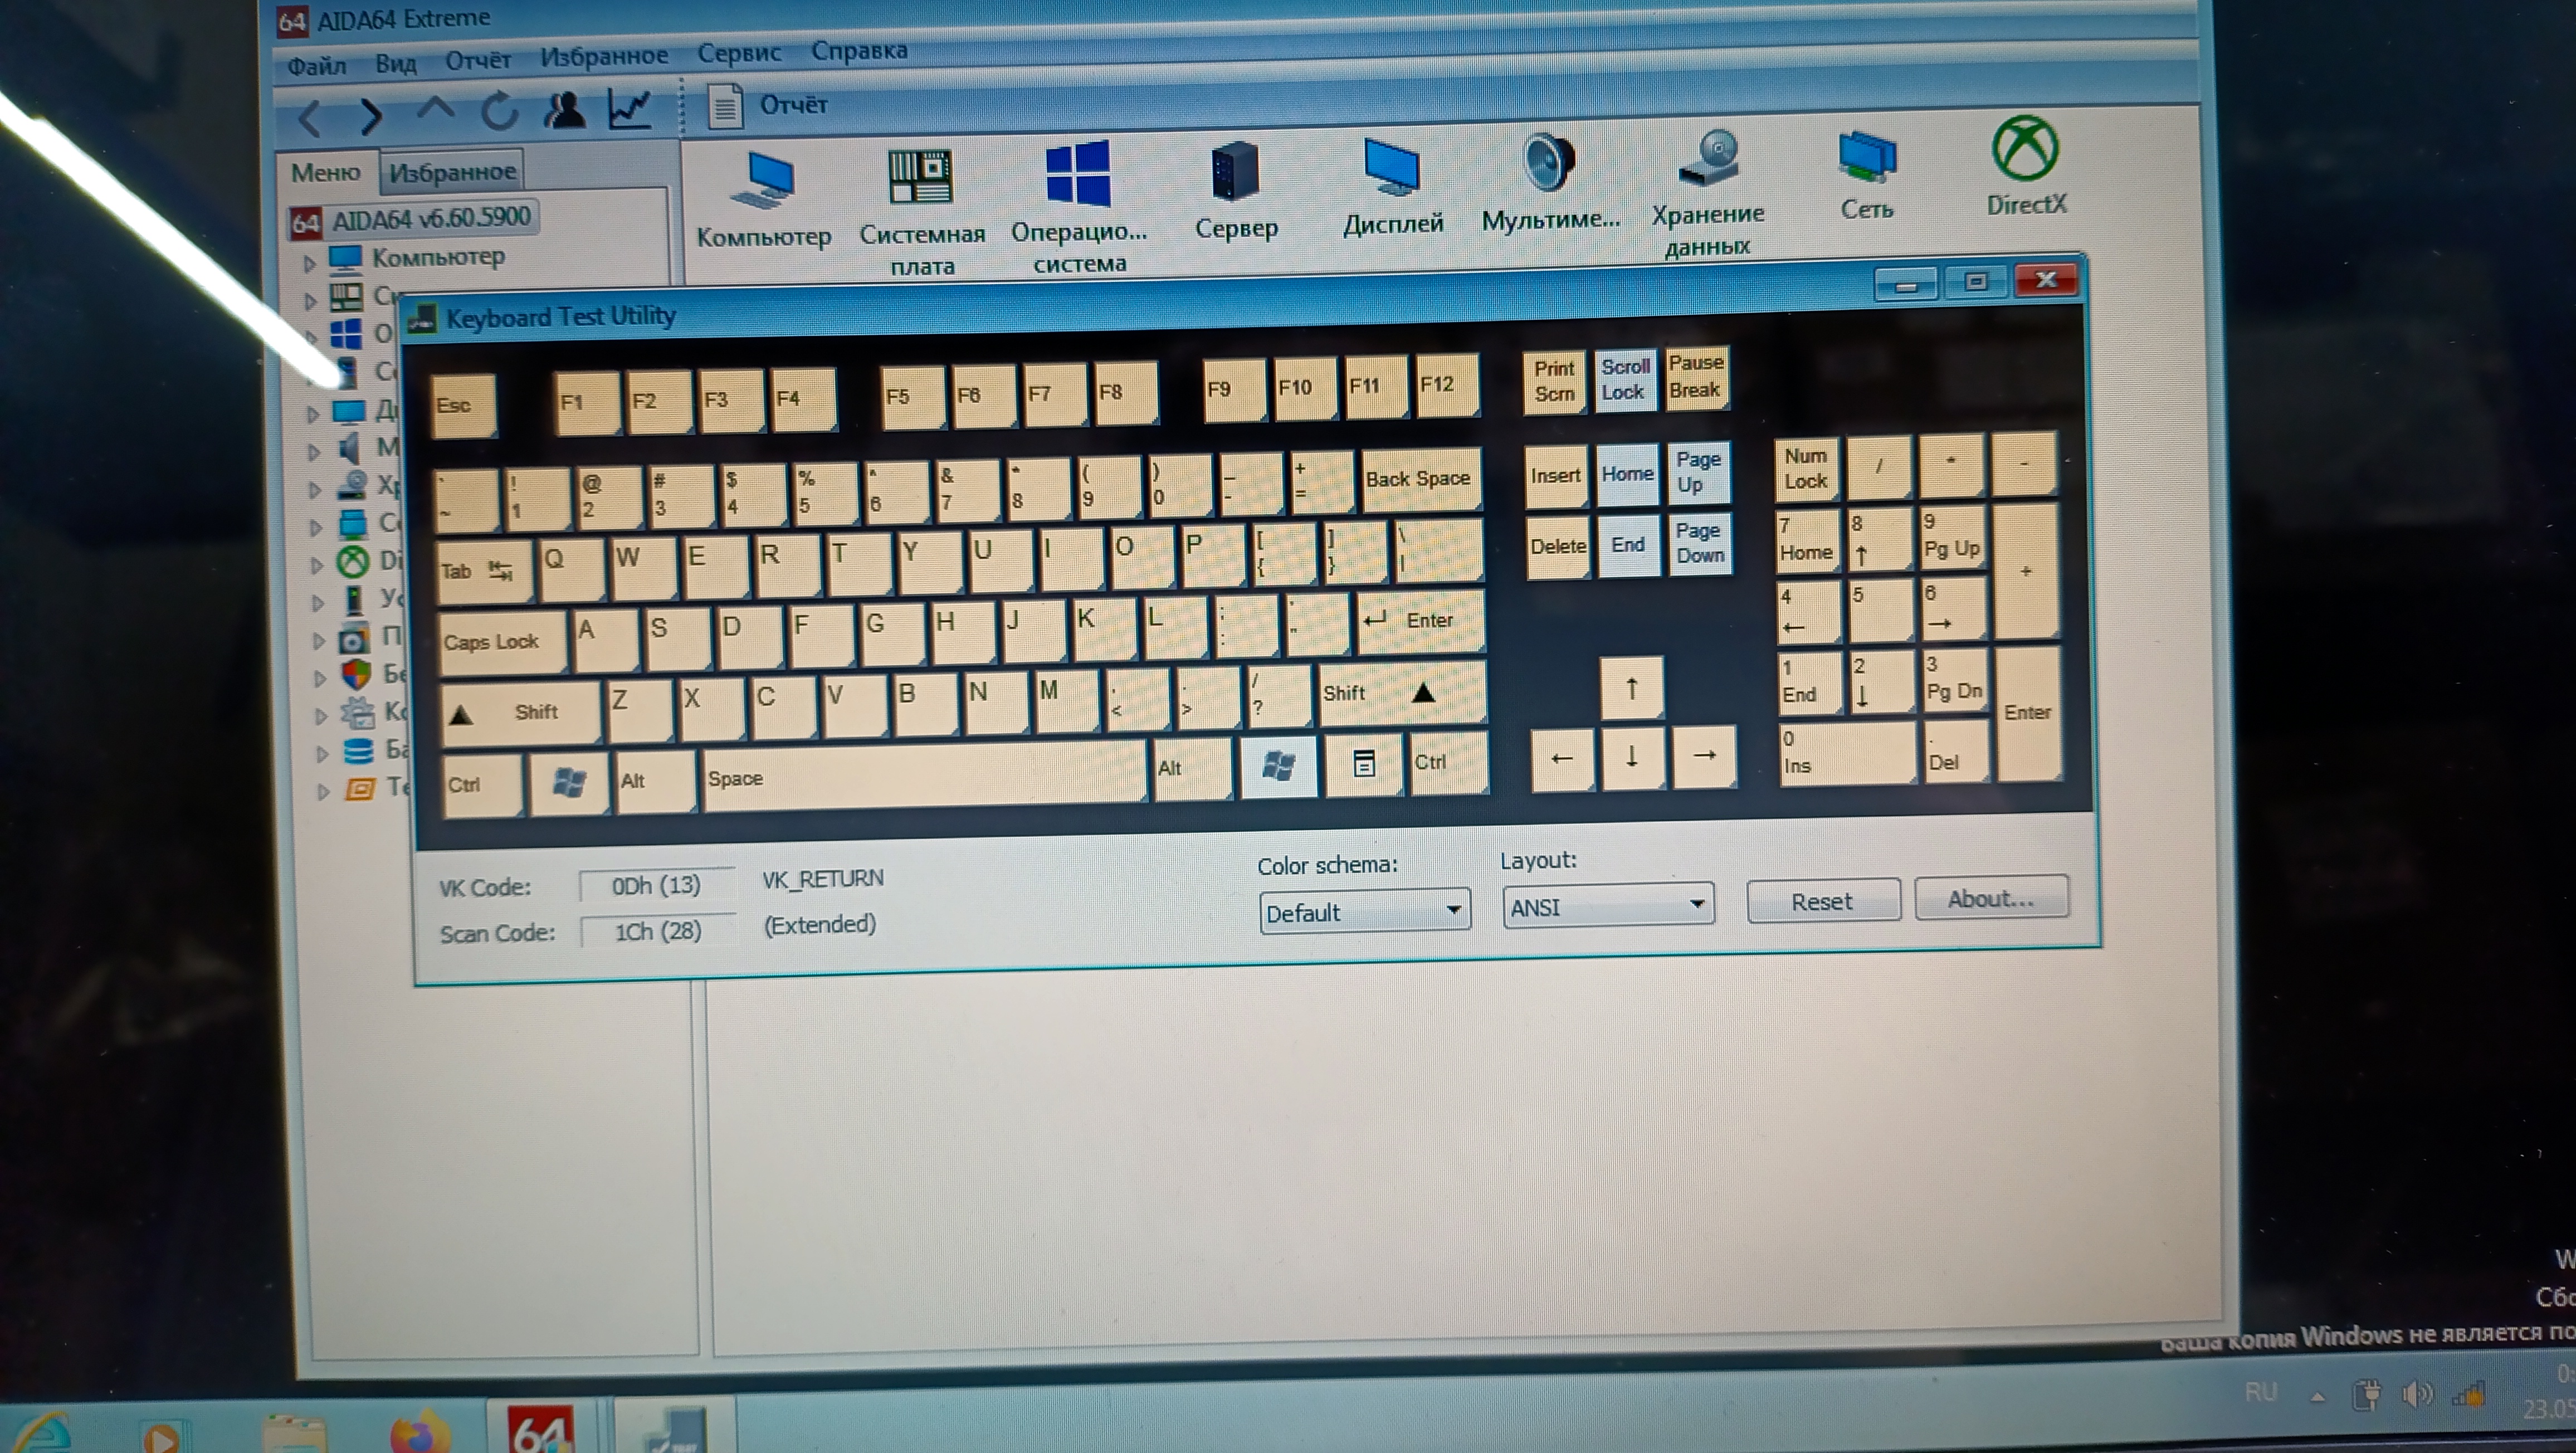Expand the Компьютер tree node arrow
The width and height of the screenshot is (2576, 1453).
pos(309,263)
